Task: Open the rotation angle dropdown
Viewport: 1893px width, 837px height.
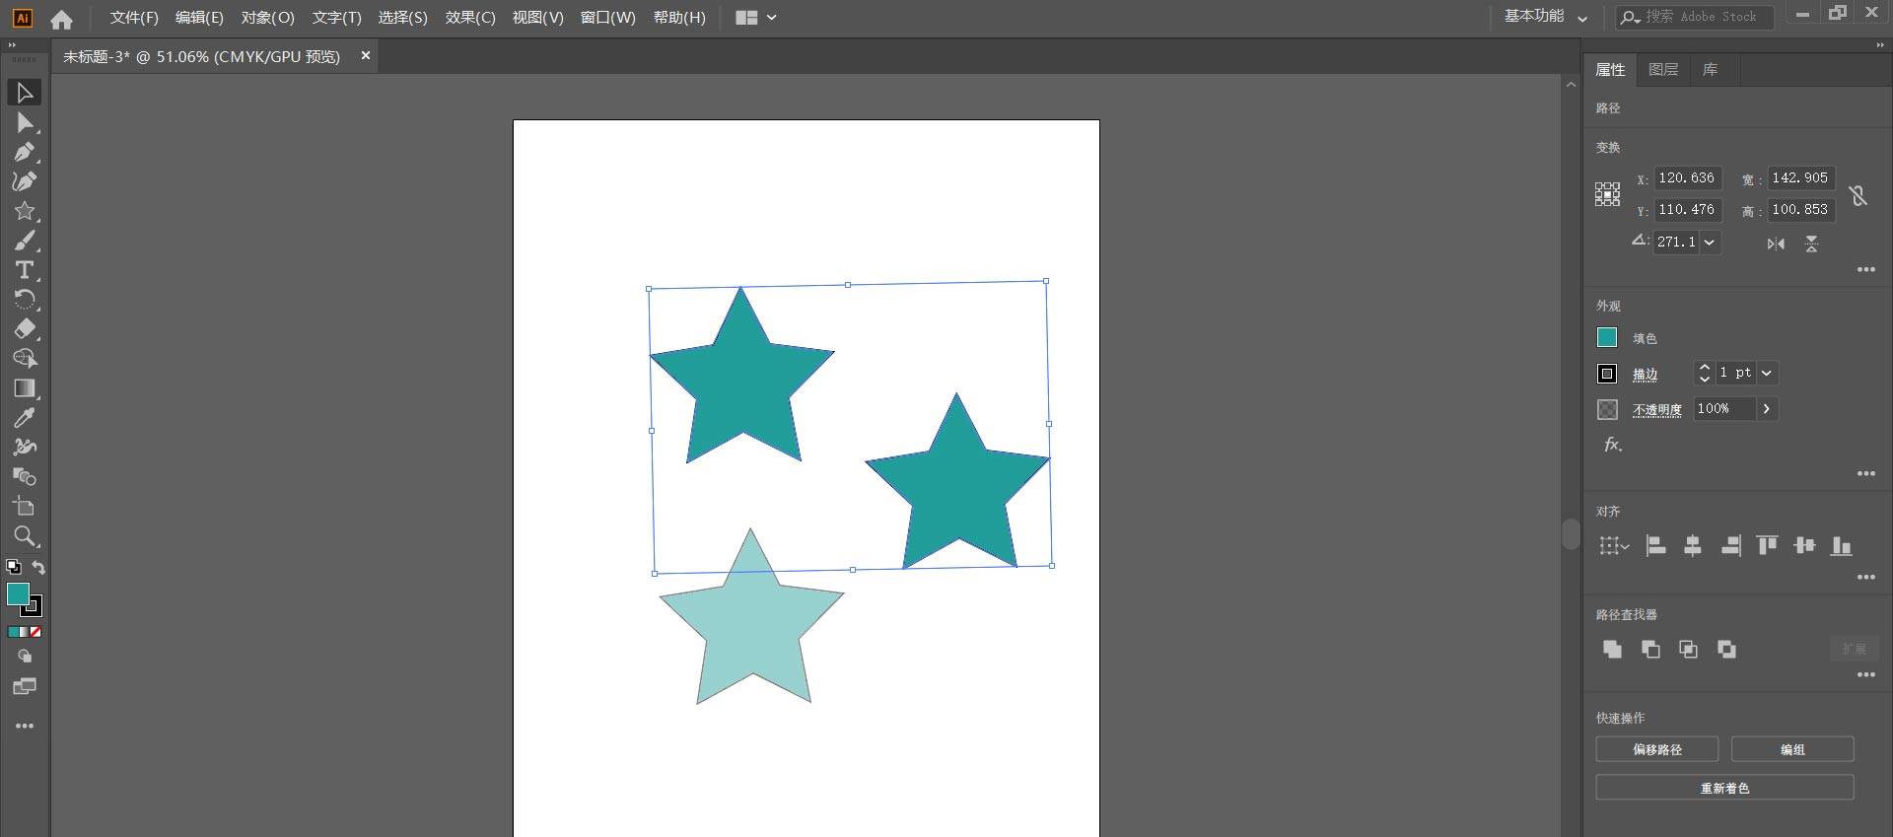Action: point(1710,243)
